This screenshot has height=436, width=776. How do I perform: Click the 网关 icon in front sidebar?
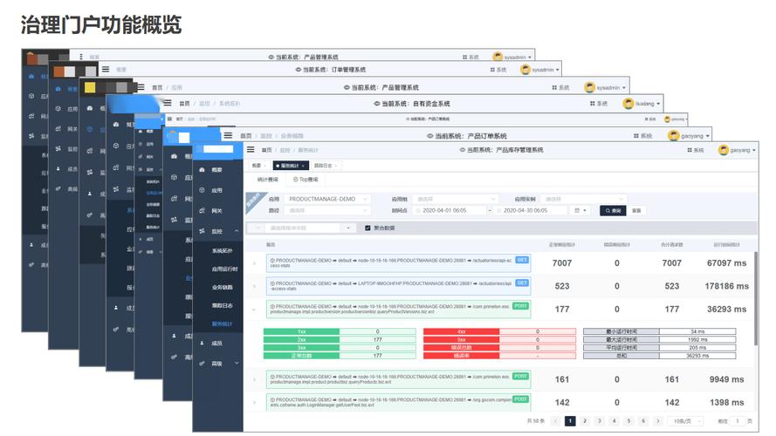202,210
